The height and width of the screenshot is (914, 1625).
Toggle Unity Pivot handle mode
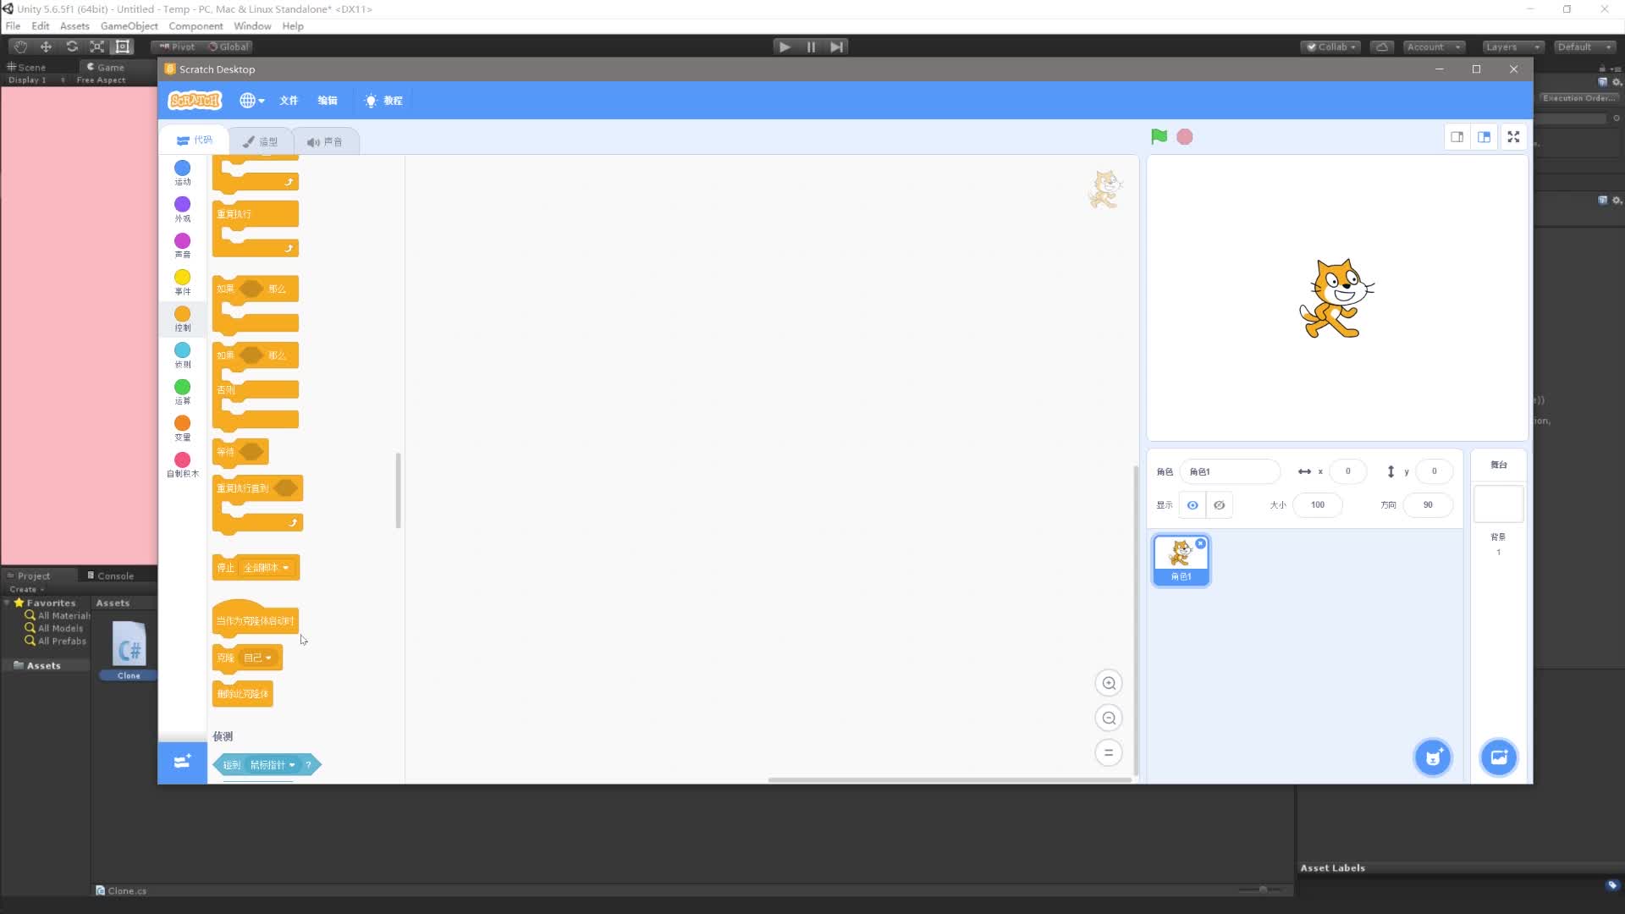coord(177,47)
